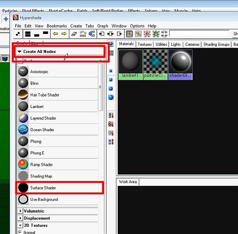
Task: Toggle the Create bar on/off icon
Action: pos(18,34)
